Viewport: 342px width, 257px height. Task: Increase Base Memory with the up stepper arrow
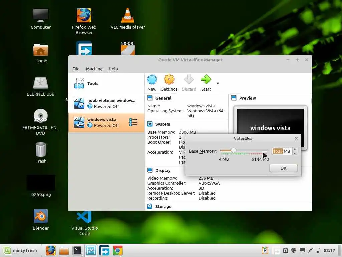point(295,149)
